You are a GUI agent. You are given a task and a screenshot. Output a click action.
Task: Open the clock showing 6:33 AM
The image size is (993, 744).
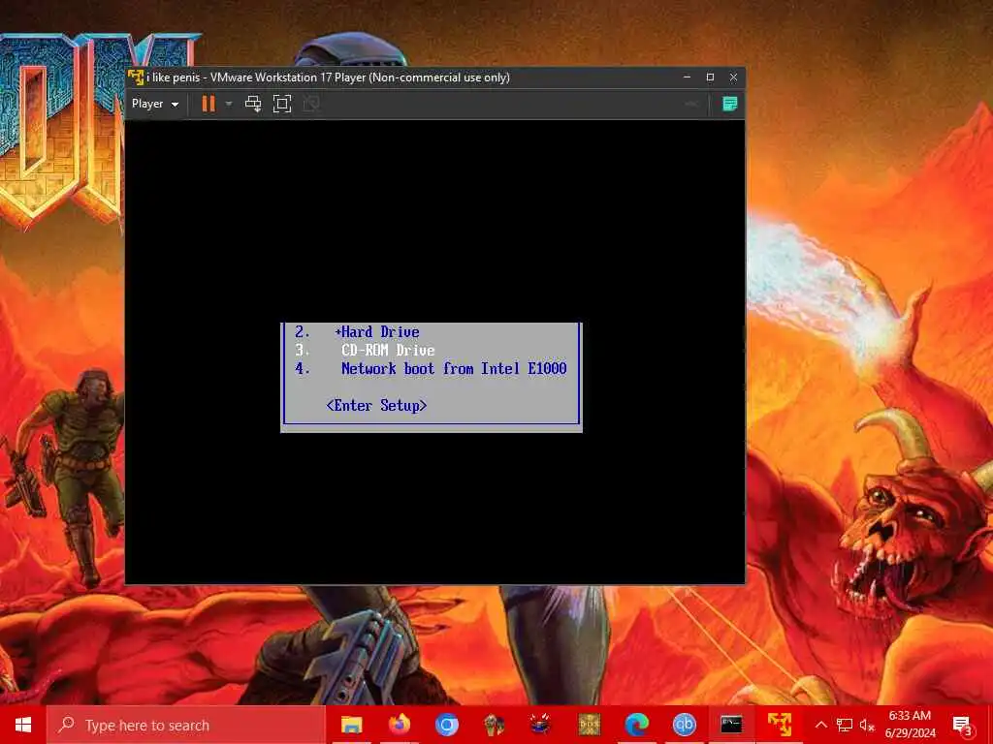(910, 725)
